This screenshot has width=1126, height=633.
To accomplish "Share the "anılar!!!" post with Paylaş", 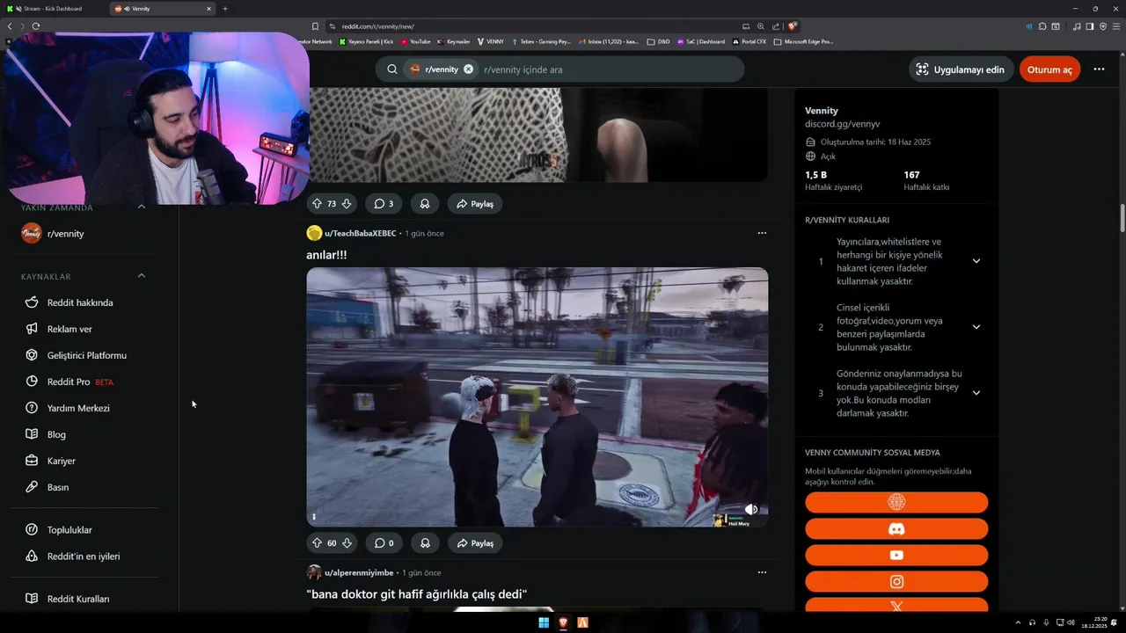I will [x=474, y=543].
